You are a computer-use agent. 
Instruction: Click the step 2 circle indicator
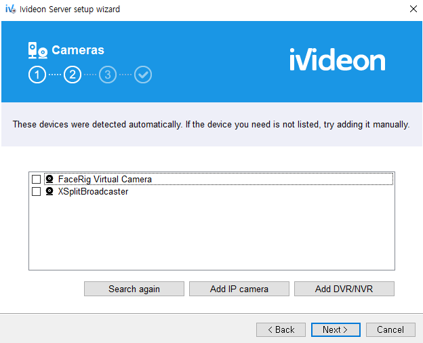(x=73, y=75)
